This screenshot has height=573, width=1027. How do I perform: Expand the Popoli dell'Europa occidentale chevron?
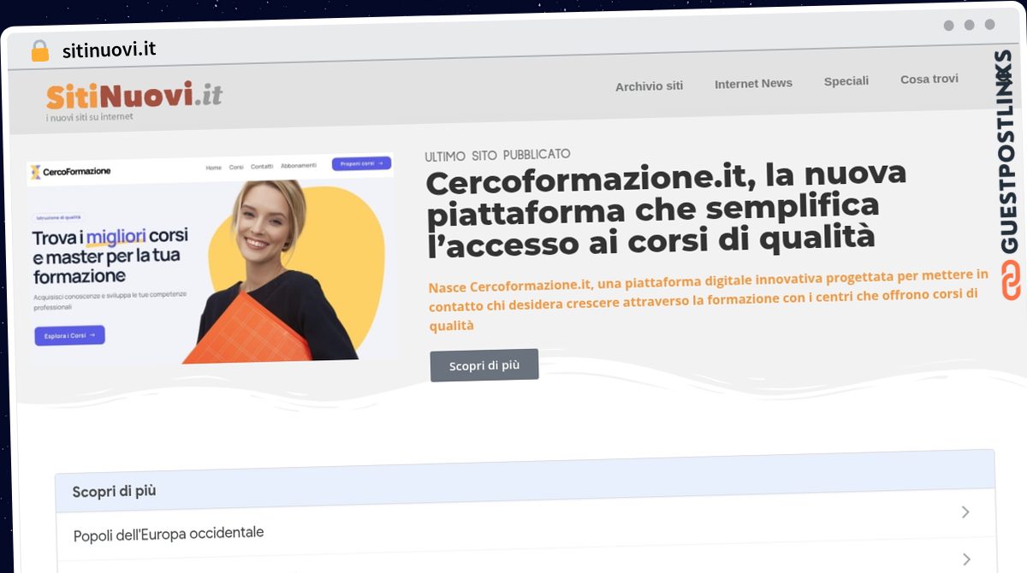(965, 512)
